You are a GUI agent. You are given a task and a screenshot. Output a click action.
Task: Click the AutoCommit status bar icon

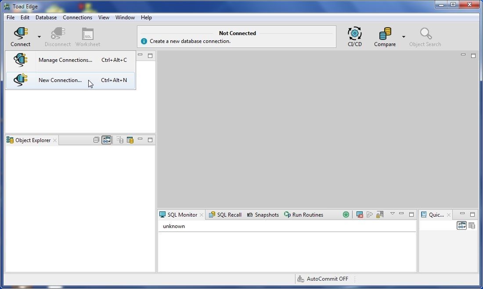(x=301, y=279)
